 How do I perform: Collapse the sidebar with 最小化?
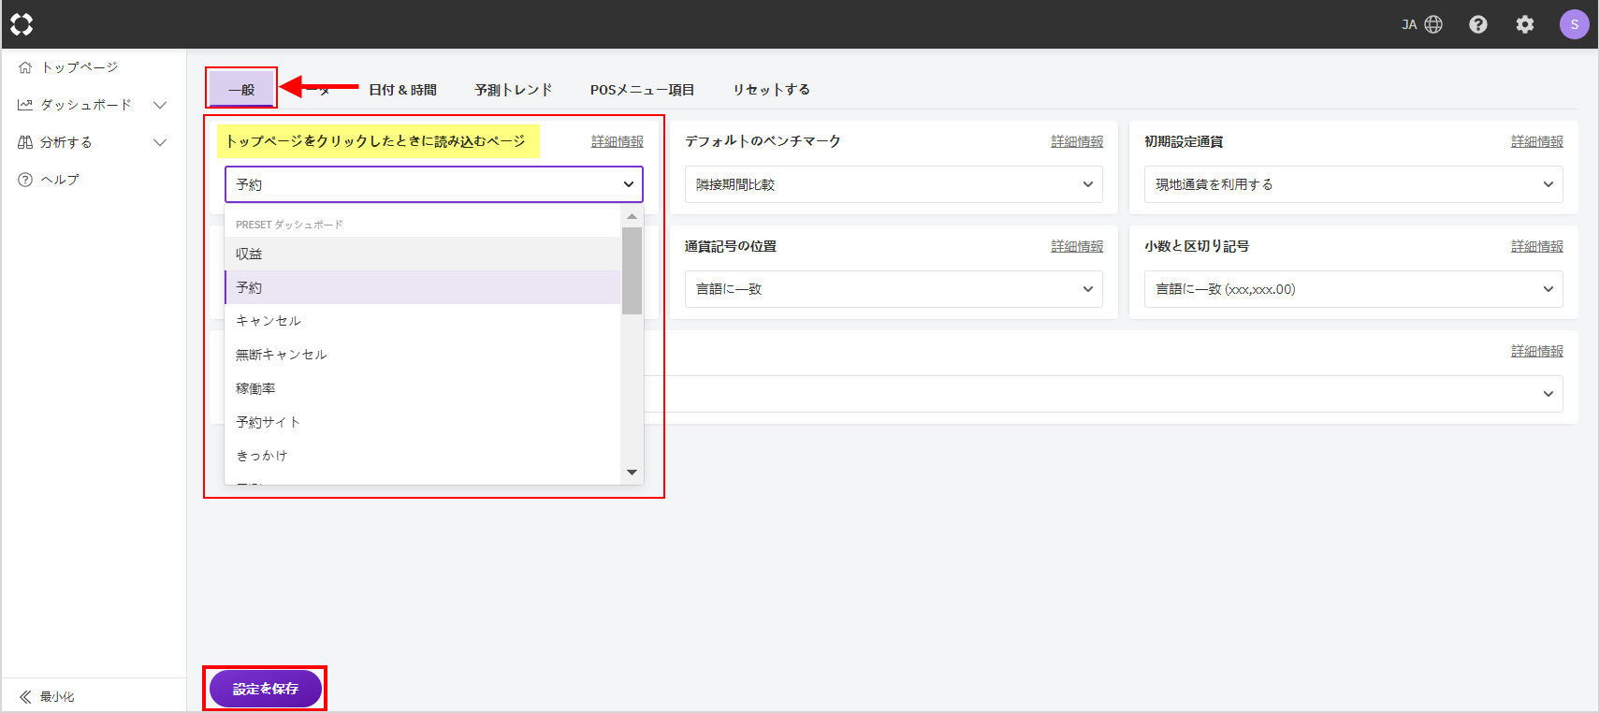47,696
